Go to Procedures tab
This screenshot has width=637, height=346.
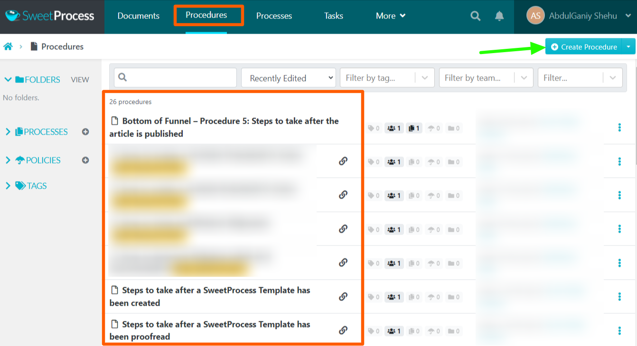[206, 15]
